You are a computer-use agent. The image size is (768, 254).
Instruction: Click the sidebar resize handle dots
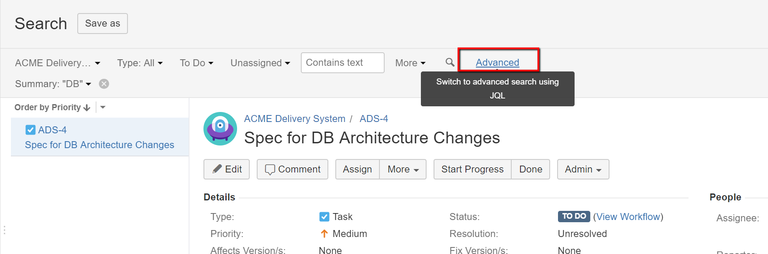4,230
